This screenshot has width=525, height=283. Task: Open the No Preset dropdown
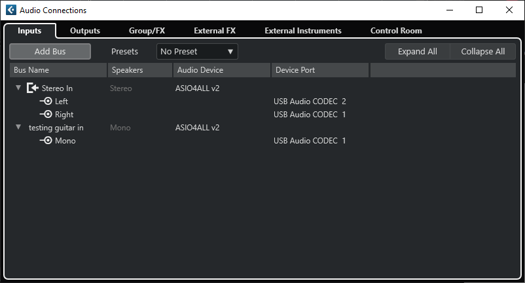click(197, 52)
